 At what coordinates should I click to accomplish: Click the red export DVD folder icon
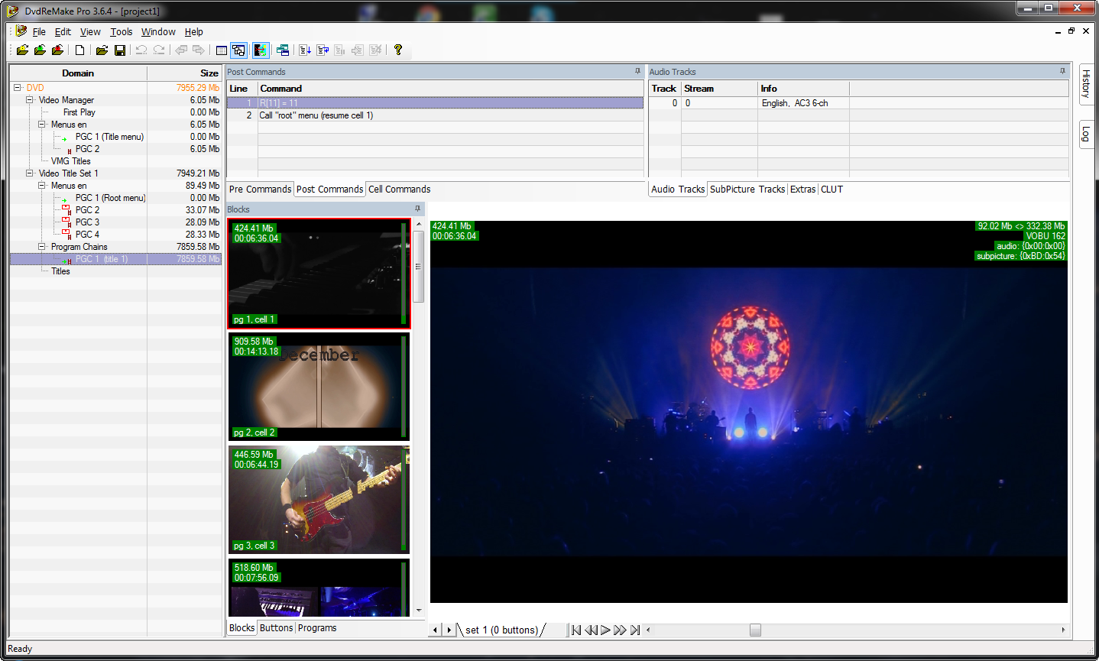(57, 50)
